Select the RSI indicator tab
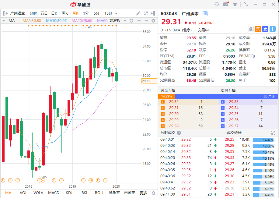Viewport: 279px width, 198px height. (x=84, y=193)
